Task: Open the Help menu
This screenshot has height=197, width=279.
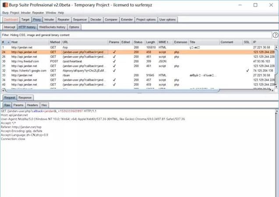Action: coord(61,13)
